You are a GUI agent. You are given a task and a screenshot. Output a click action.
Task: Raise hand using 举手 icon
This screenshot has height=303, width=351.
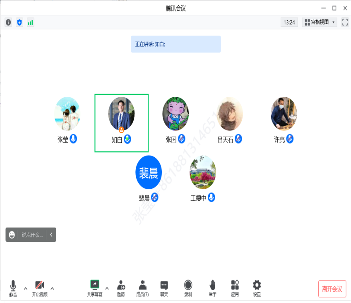point(212,288)
